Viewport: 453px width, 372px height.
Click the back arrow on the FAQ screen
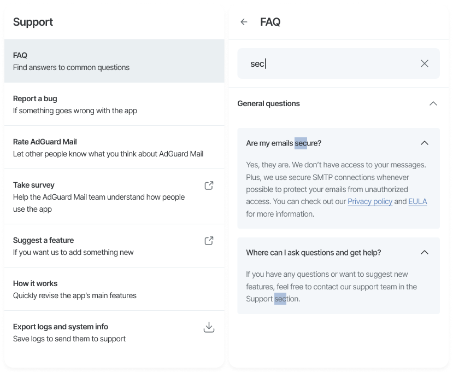(244, 22)
